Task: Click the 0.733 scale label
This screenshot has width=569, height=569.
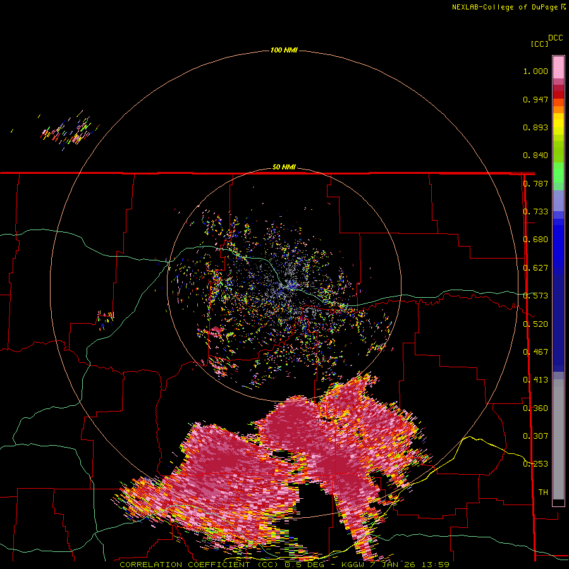Action: point(535,212)
